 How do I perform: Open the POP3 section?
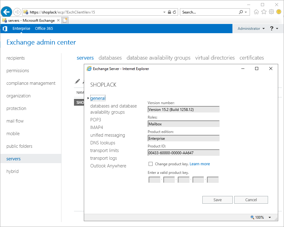(95, 120)
